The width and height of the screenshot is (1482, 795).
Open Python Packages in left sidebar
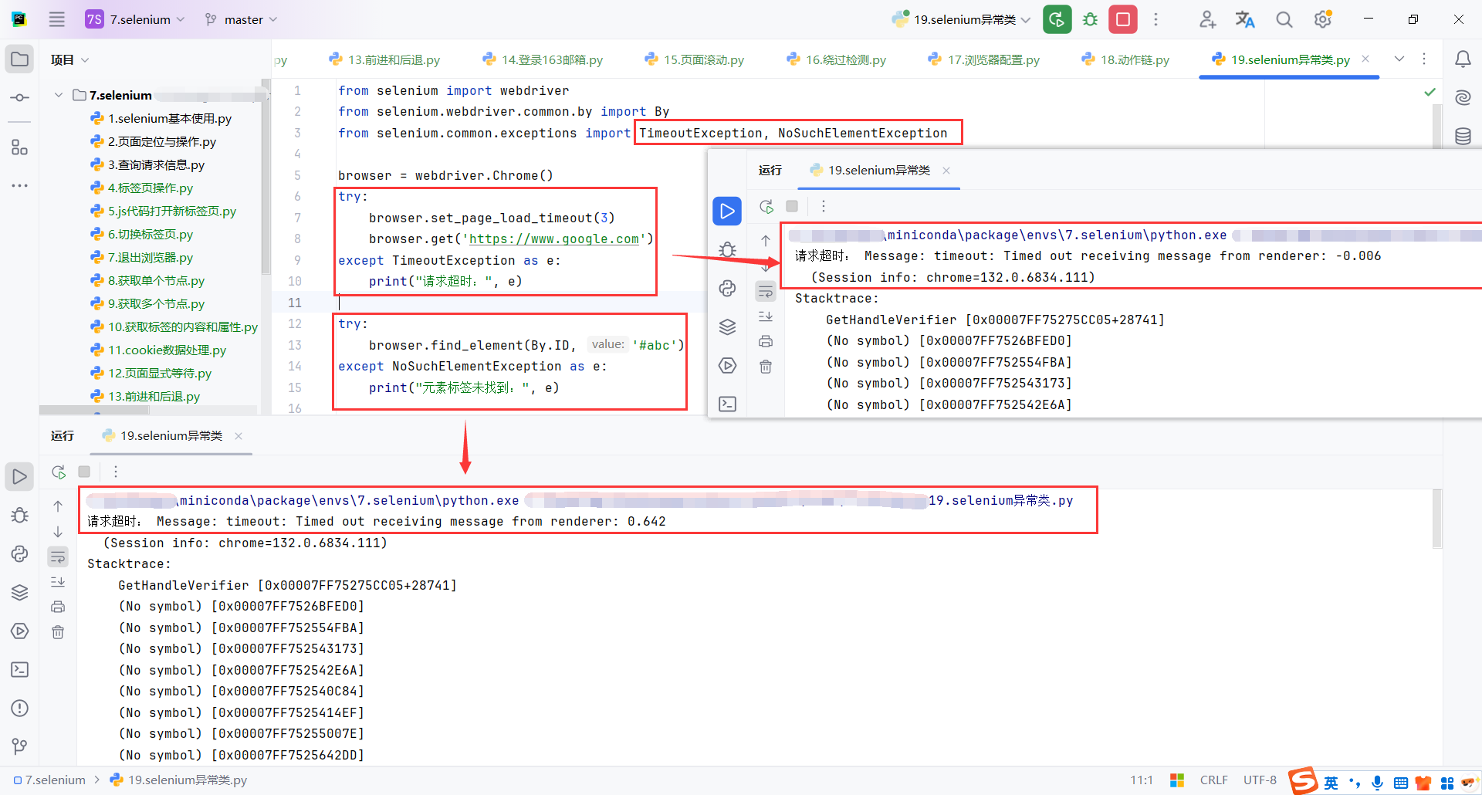(19, 593)
